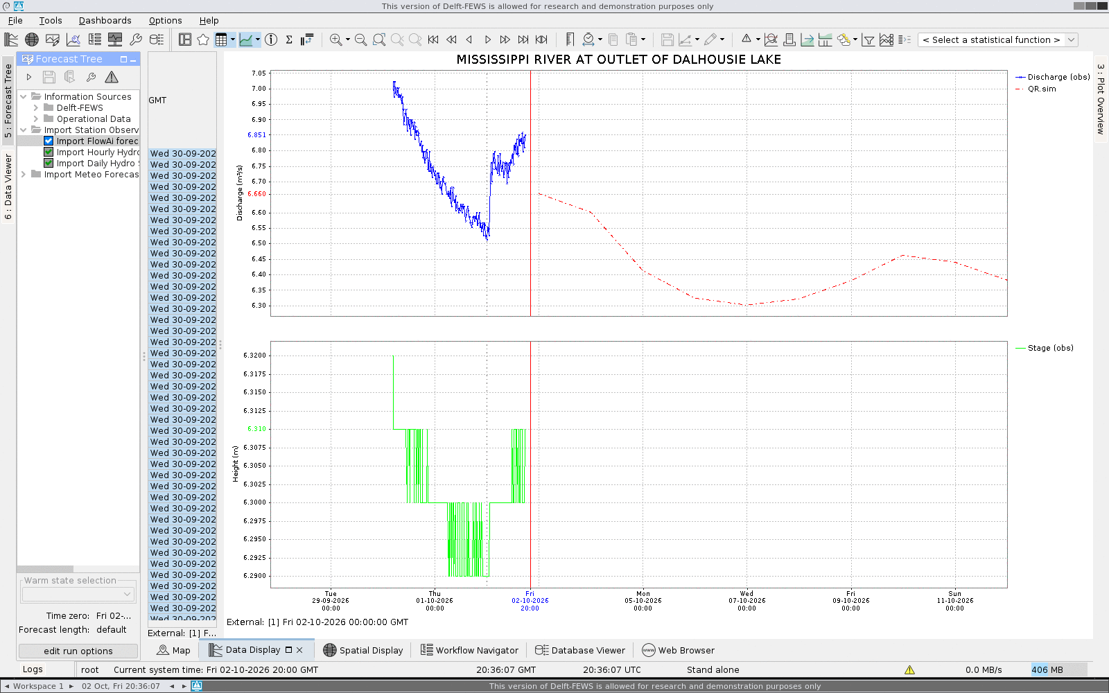Open the Data Viewer side tab
The height and width of the screenshot is (693, 1109).
click(8, 186)
